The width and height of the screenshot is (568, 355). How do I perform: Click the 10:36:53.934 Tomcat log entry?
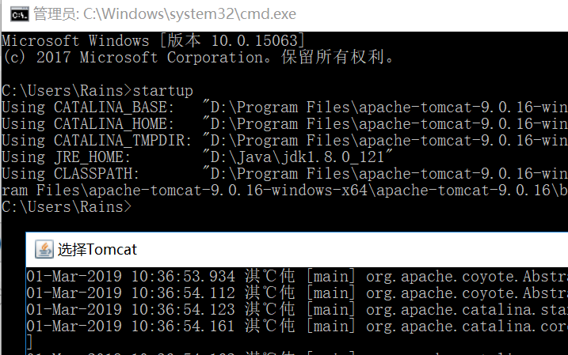click(297, 277)
